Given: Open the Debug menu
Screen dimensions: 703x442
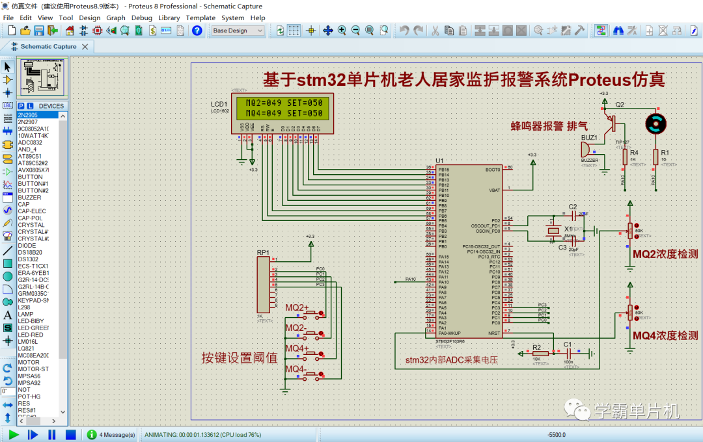Looking at the screenshot, I should (x=142, y=18).
